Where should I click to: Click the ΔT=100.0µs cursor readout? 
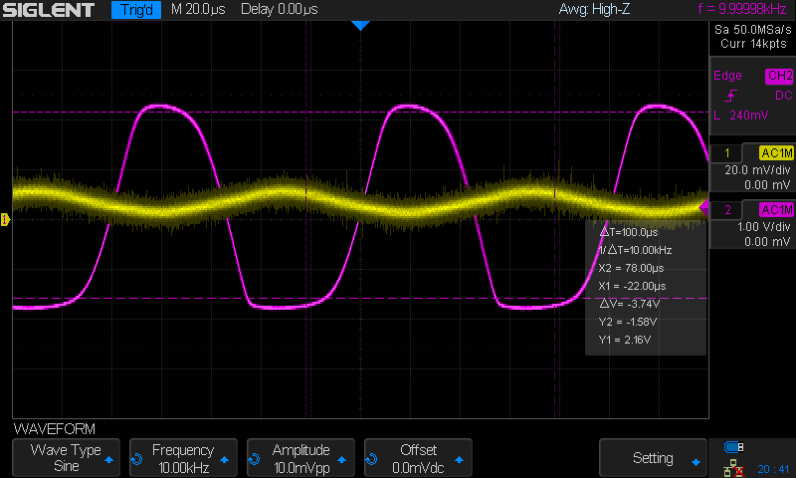click(629, 232)
